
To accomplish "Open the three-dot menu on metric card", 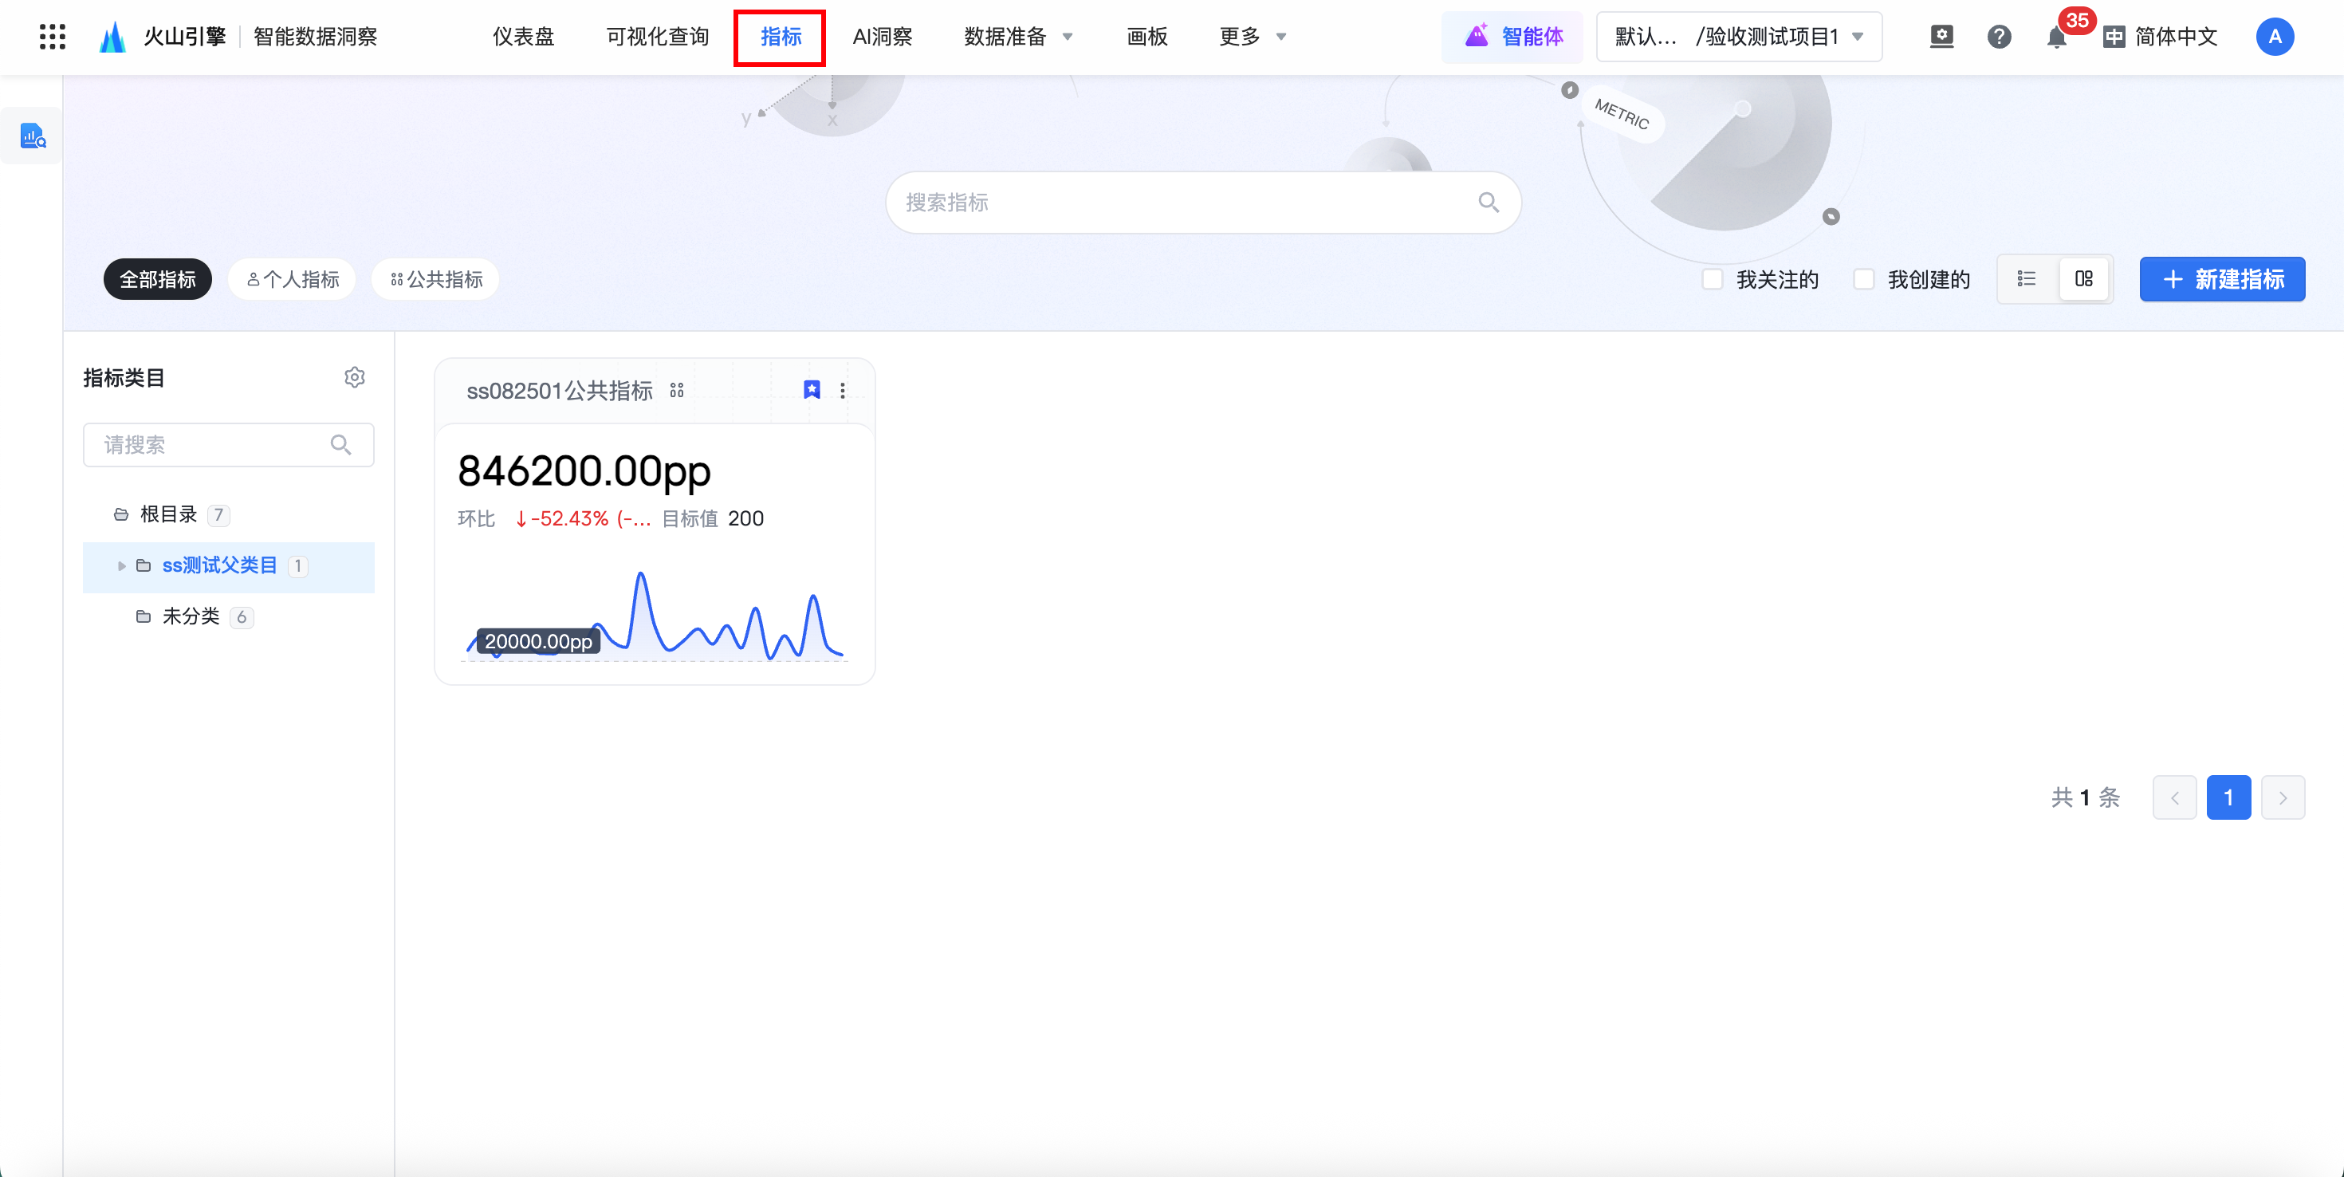I will (843, 390).
